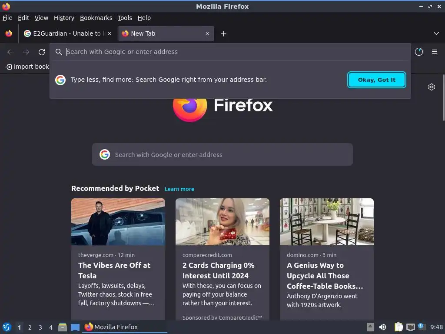Select workspace 1 in pager
This screenshot has width=445, height=334.
tap(19, 327)
